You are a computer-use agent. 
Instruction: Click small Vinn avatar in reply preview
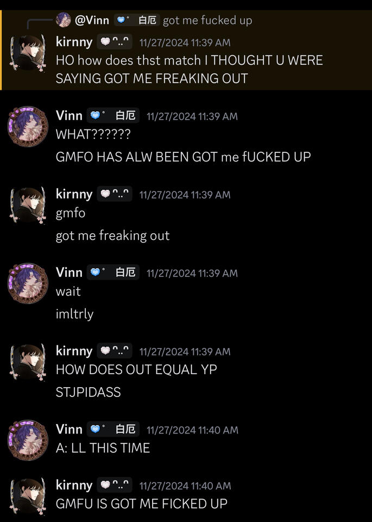click(x=63, y=20)
